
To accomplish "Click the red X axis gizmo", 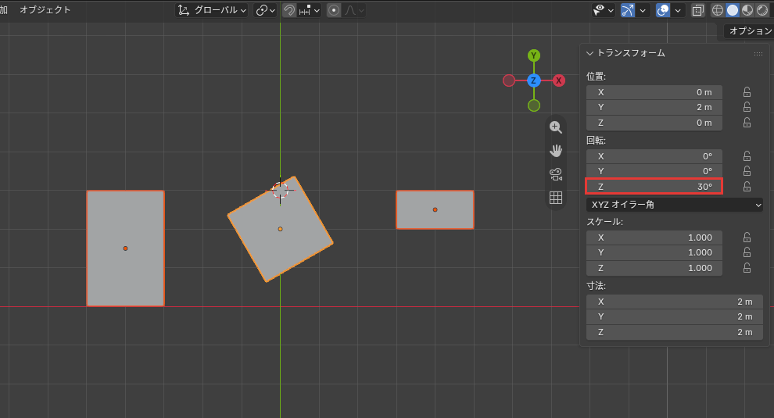I will [559, 80].
